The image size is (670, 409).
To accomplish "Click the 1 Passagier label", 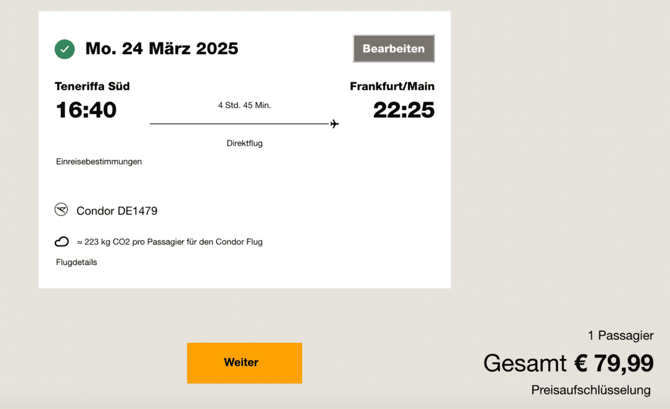I will (621, 335).
